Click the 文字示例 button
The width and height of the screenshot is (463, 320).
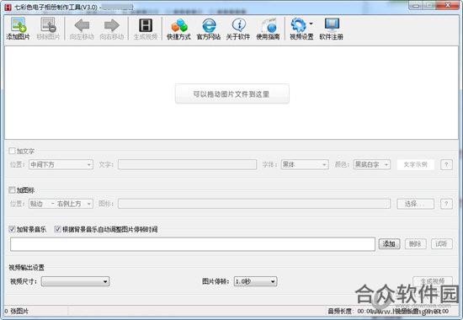click(x=416, y=164)
